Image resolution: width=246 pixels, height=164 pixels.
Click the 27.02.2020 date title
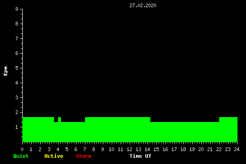[x=143, y=5]
